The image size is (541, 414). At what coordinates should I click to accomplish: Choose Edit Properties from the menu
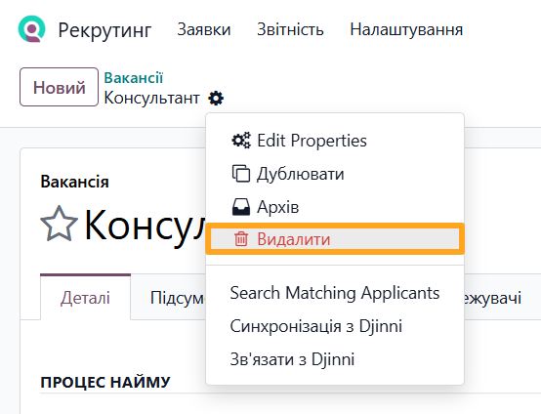[335, 141]
